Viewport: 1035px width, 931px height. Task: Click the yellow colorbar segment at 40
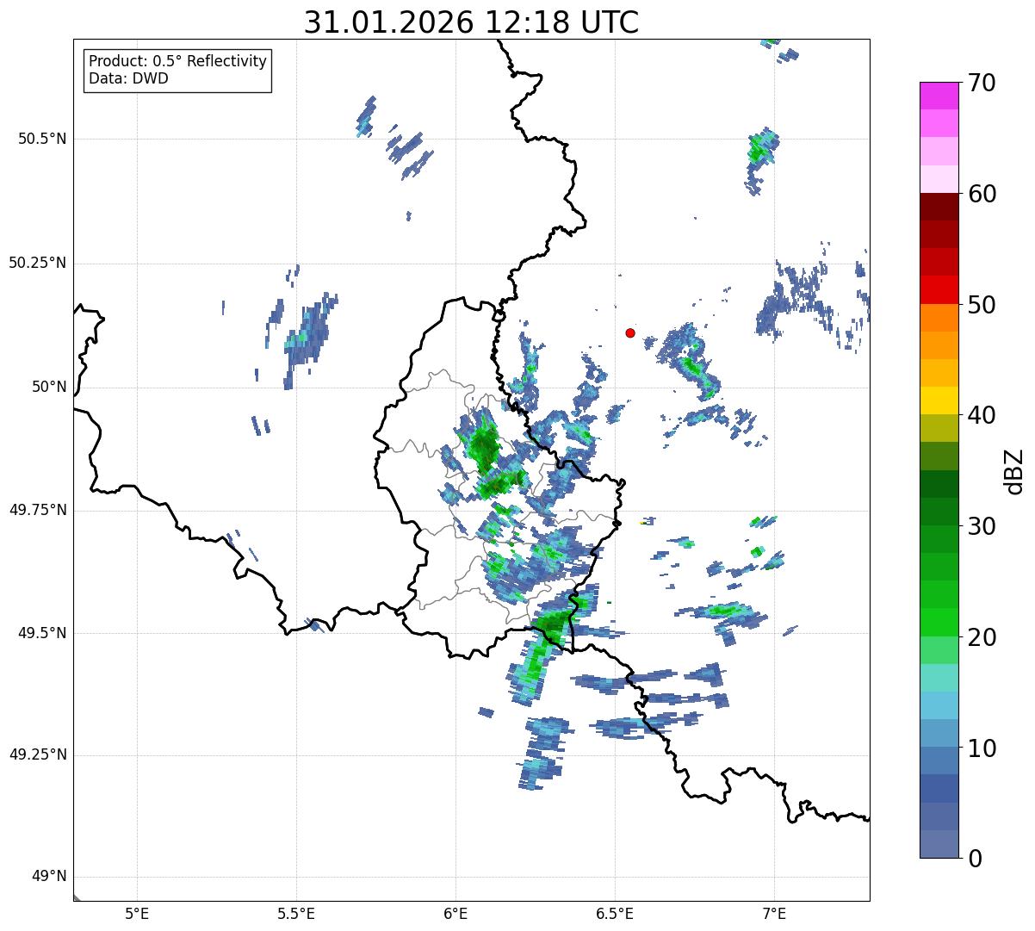[939, 400]
